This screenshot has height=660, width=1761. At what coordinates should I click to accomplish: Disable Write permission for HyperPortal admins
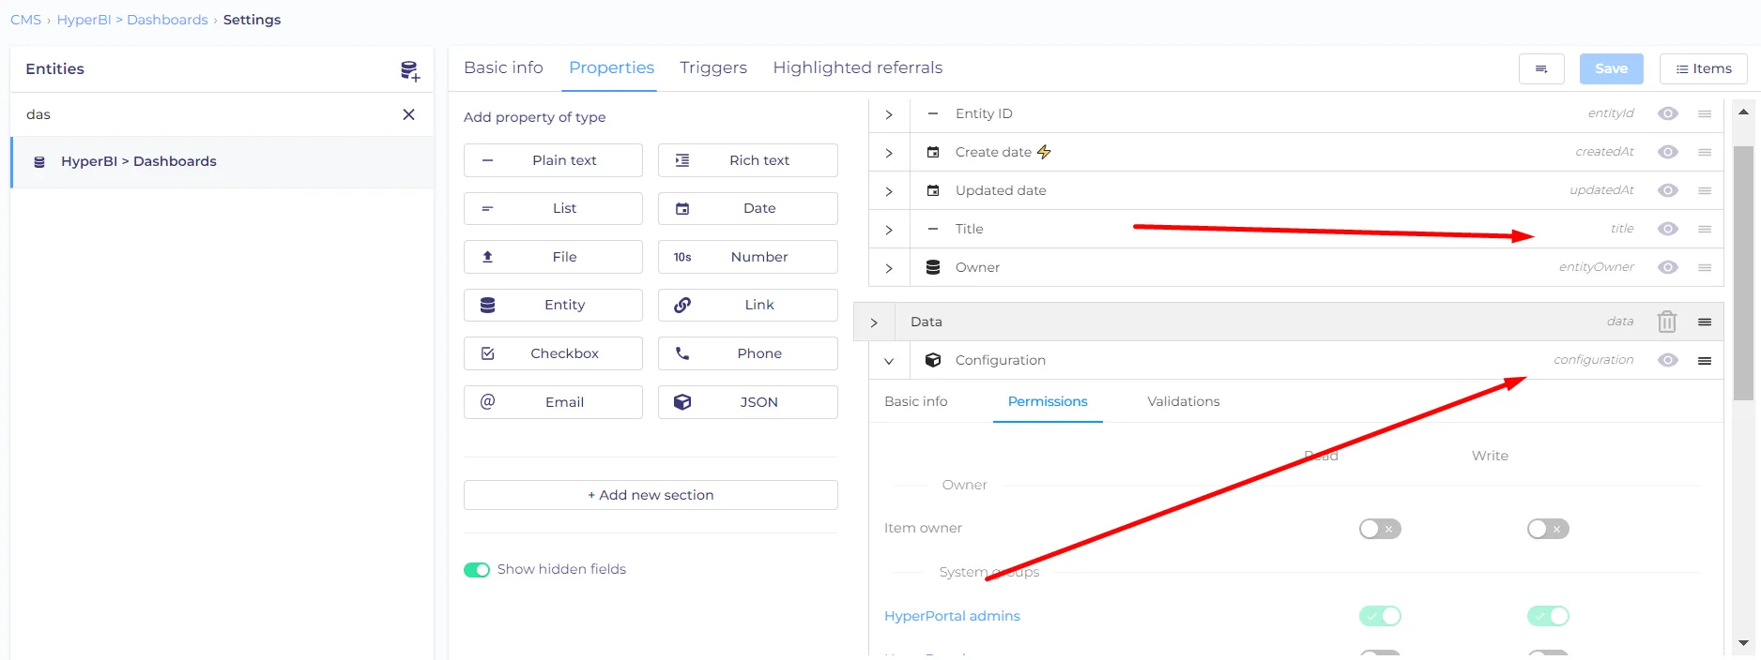click(1548, 616)
